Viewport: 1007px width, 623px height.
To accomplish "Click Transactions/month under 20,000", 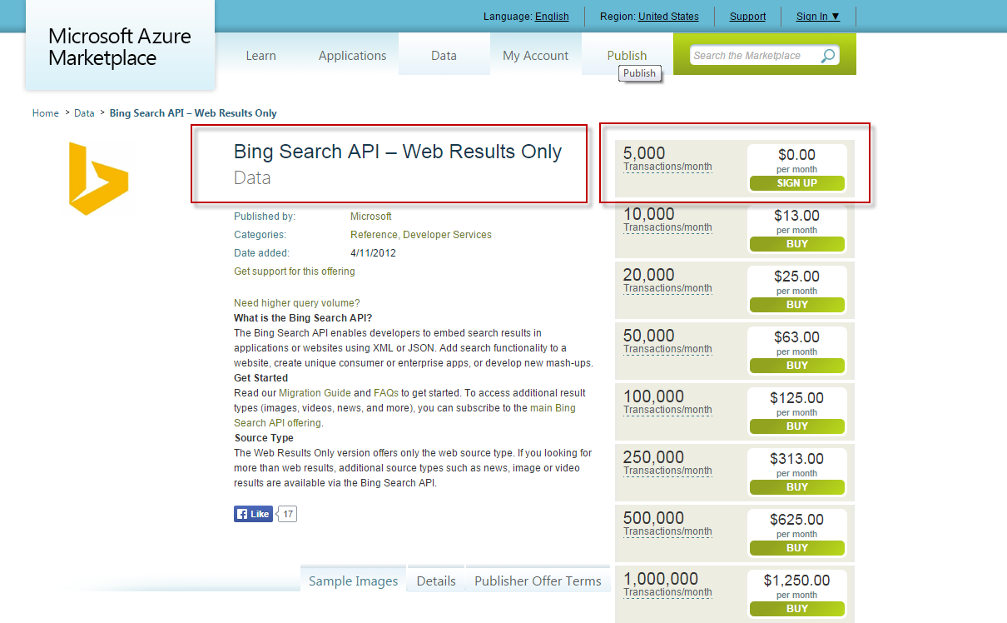I will 667,288.
